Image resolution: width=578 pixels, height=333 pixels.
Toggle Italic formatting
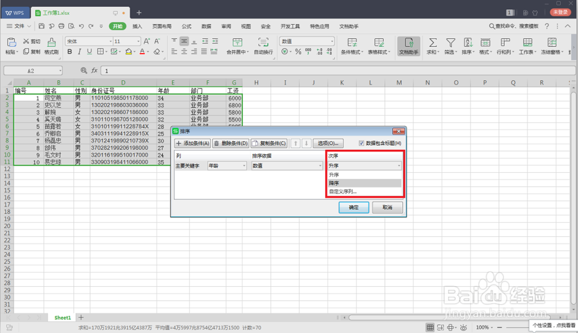click(79, 51)
